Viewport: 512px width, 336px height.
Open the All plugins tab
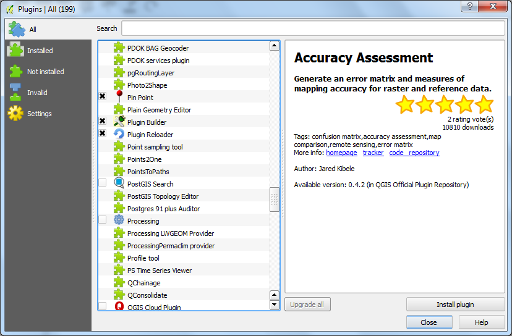[x=48, y=30]
